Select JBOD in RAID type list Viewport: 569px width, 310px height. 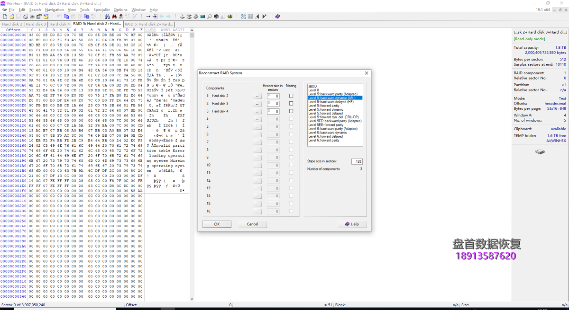click(335, 86)
